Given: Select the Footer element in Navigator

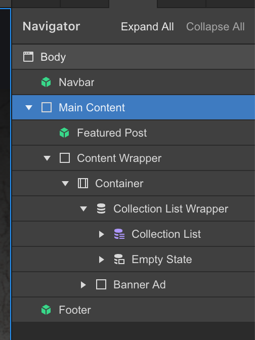Looking at the screenshot, I should tap(134, 310).
